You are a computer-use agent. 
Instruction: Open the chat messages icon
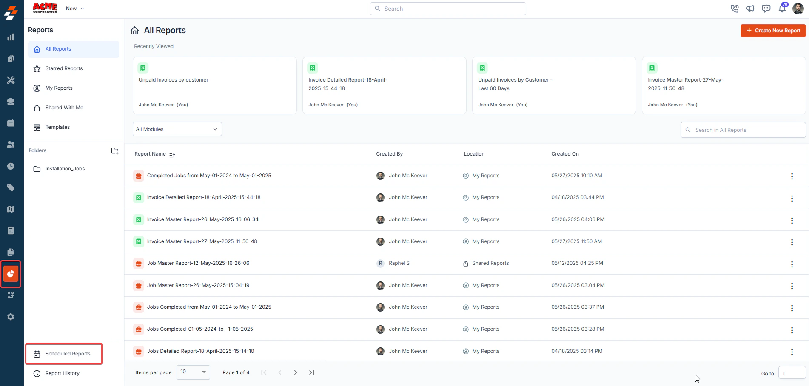[x=766, y=9]
